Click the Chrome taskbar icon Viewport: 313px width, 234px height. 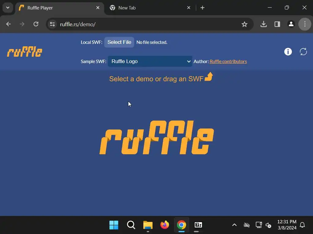[x=182, y=225]
